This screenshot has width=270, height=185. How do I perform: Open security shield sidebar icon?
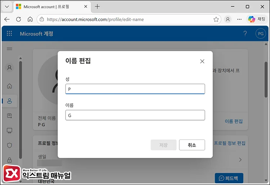[x=9, y=146]
